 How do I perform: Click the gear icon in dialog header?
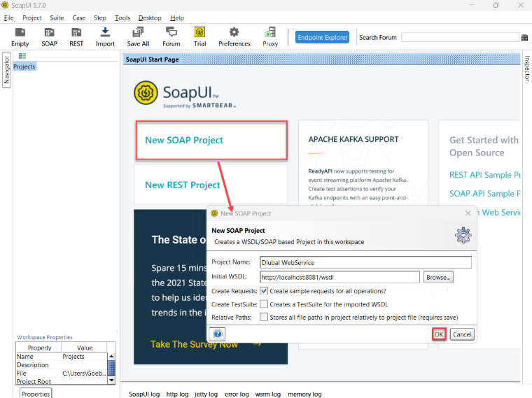pos(463,235)
